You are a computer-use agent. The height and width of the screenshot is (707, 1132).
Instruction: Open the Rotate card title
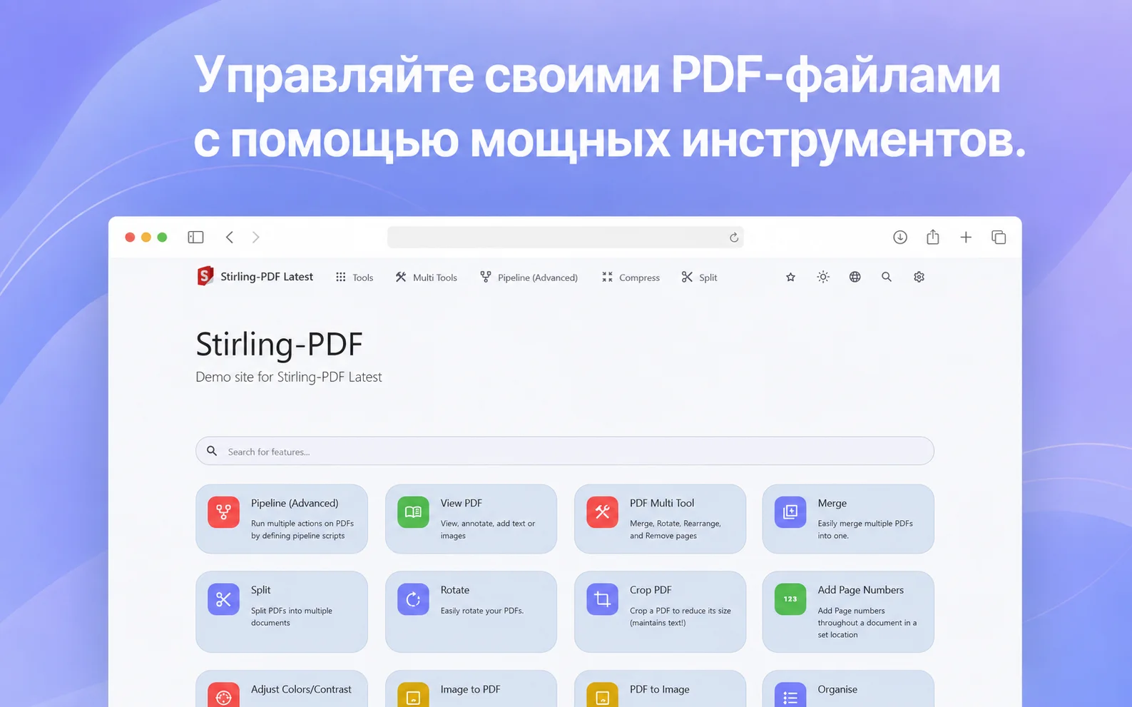pyautogui.click(x=455, y=590)
